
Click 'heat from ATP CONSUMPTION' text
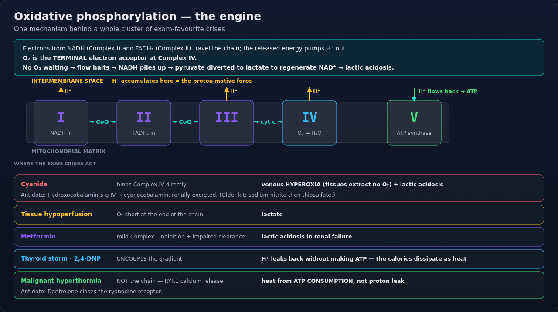tap(333, 281)
